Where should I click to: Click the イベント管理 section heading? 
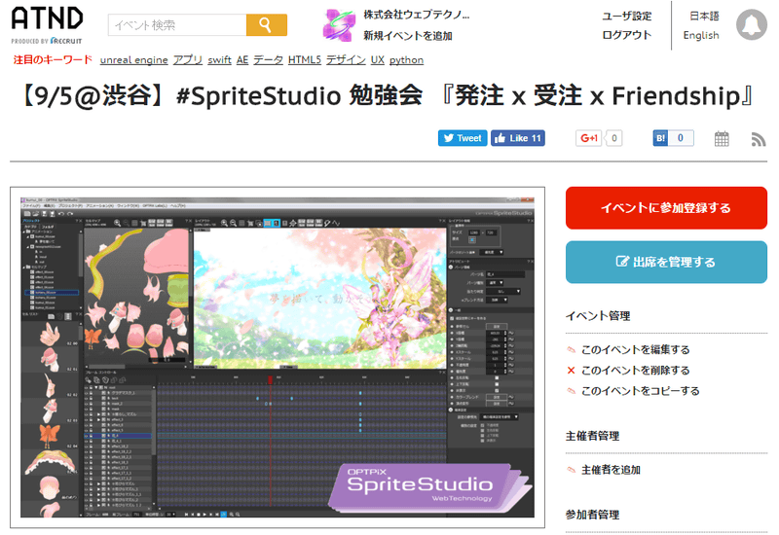pos(598,316)
